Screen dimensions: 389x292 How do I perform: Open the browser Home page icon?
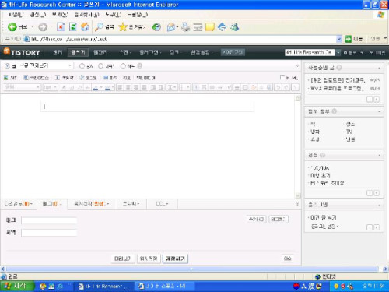(85, 26)
